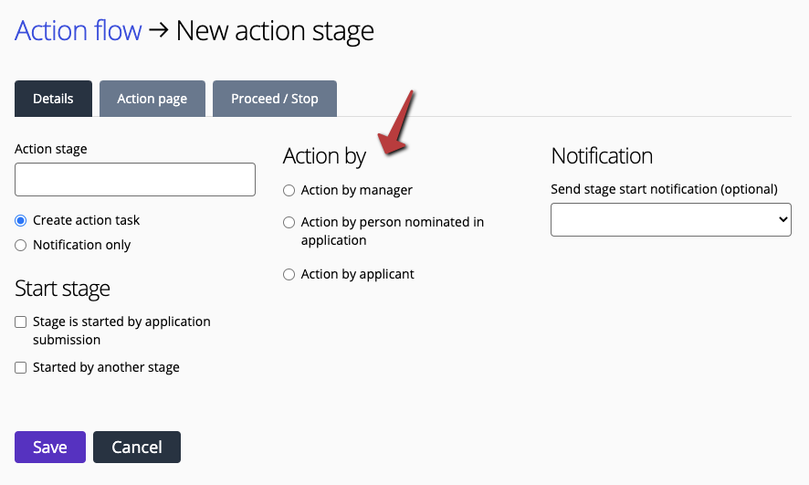Follow the 'Action flow' breadcrumb link
Image resolution: width=809 pixels, height=485 pixels.
click(x=78, y=30)
